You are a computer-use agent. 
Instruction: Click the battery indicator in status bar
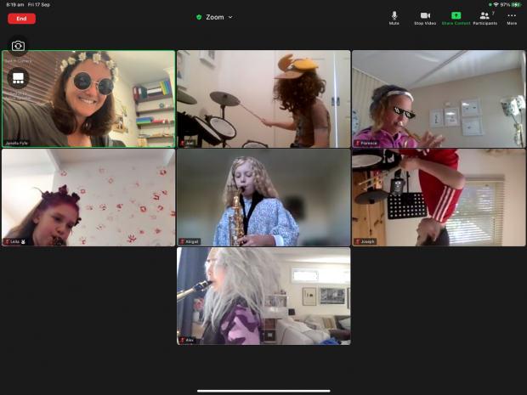515,4
